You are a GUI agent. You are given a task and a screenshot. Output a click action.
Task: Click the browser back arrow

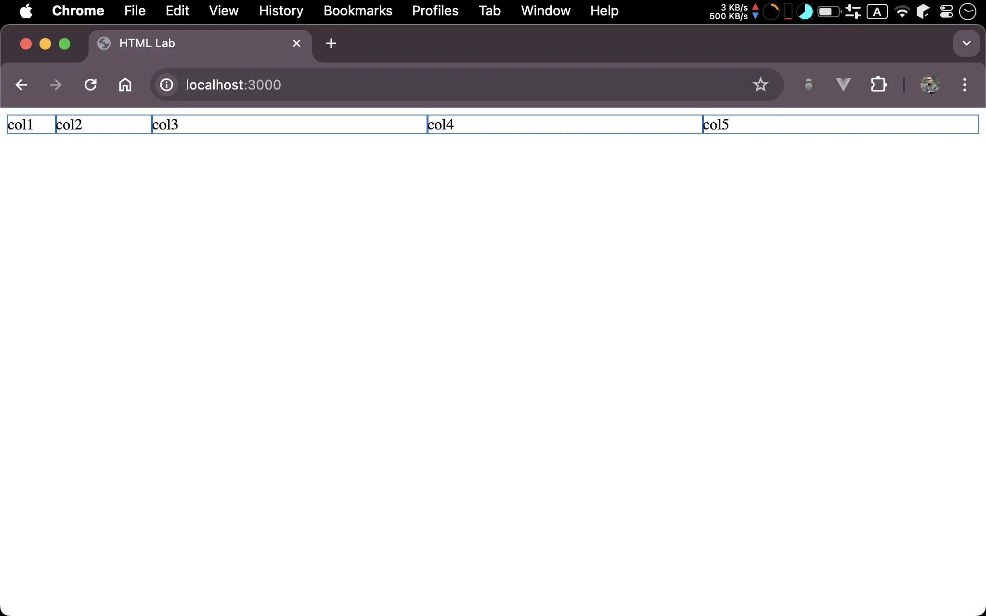pos(21,85)
